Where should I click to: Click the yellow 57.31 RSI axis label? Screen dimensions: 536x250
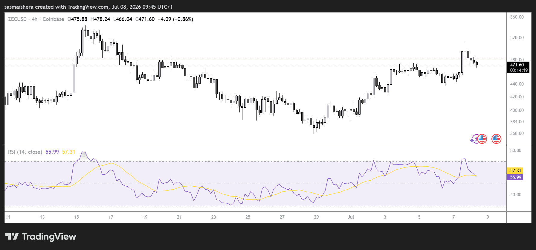515,170
